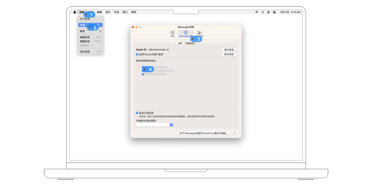This screenshot has width=372, height=186.
Task: Click the 退出登录 button
Action: 229,50
